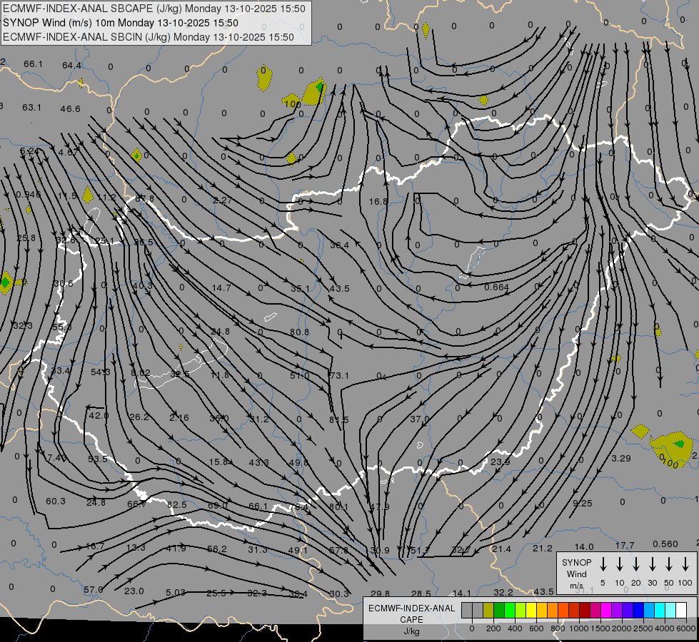The image size is (699, 642).
Task: Click the map value 5.03
Action: [176, 593]
